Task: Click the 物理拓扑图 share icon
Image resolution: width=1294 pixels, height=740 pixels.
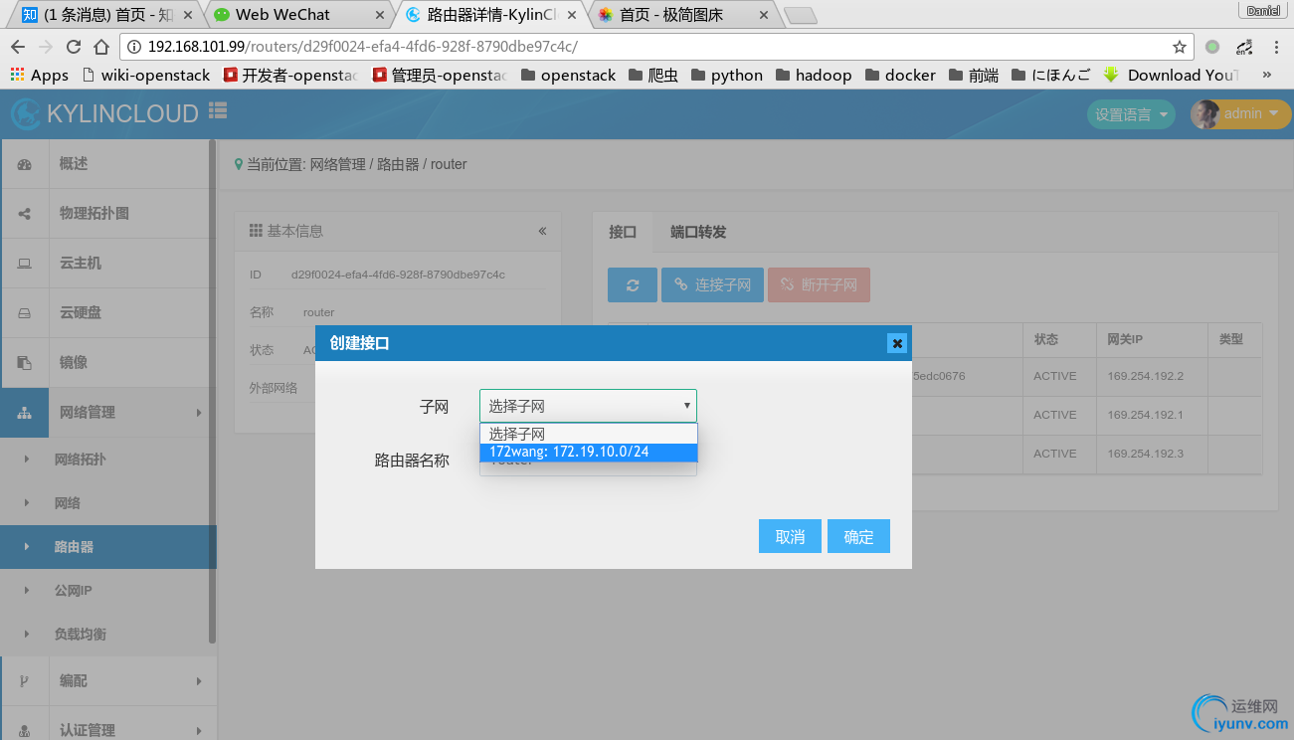Action: pyautogui.click(x=25, y=214)
